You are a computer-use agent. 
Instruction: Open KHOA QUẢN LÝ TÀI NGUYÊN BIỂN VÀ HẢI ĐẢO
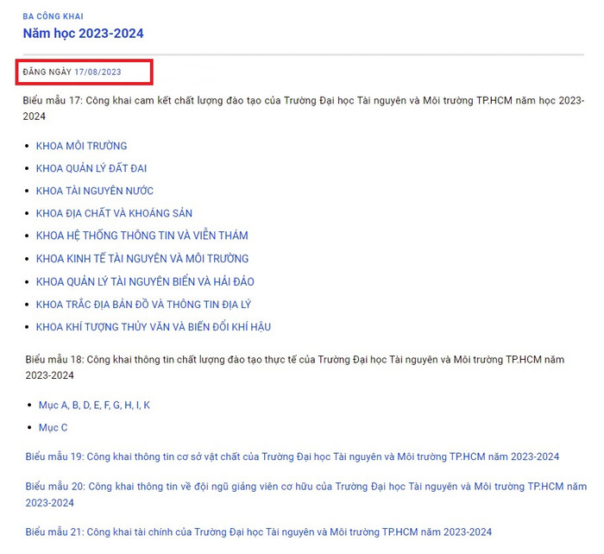tap(145, 281)
